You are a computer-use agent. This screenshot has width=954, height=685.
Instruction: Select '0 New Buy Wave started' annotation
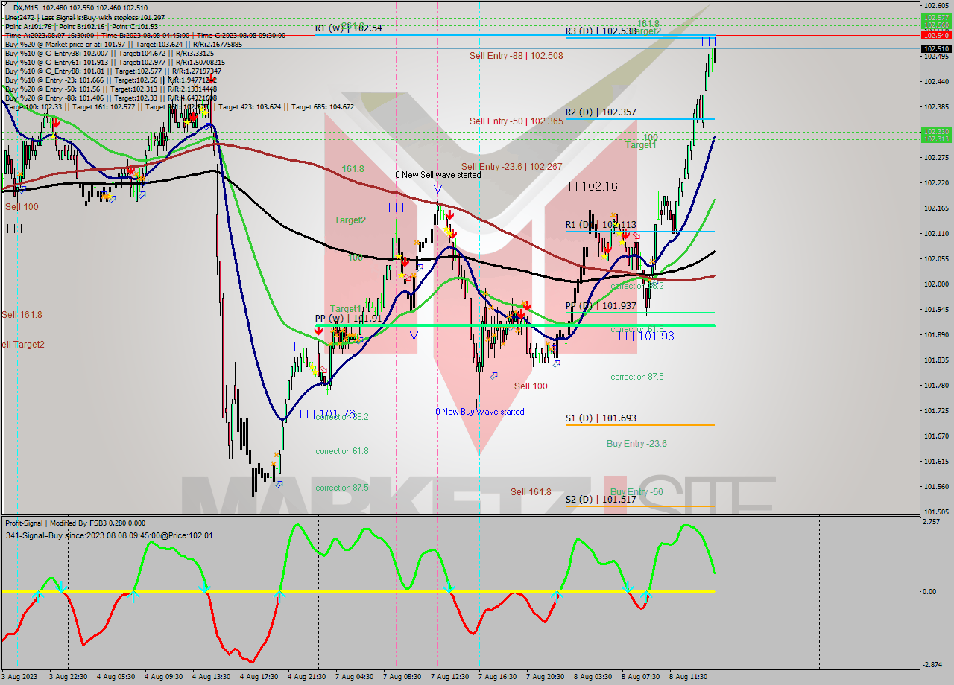point(480,412)
